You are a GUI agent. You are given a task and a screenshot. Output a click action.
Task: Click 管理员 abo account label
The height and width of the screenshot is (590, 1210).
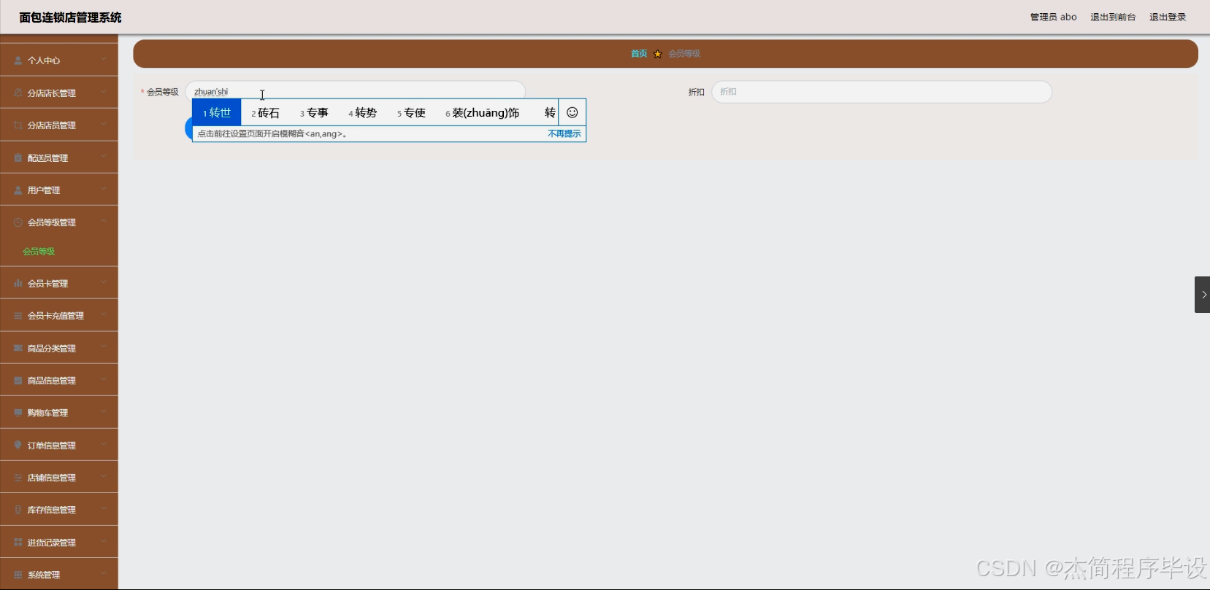(1053, 17)
